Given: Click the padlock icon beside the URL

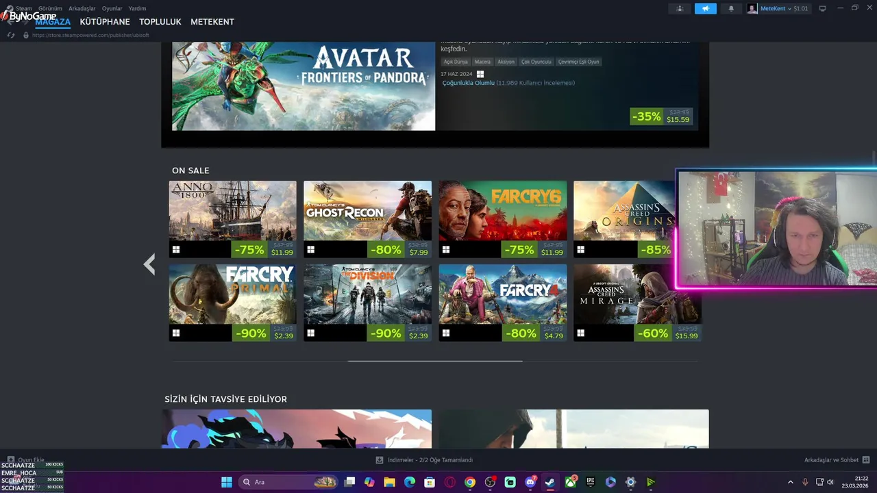Looking at the screenshot, I should pyautogui.click(x=26, y=35).
